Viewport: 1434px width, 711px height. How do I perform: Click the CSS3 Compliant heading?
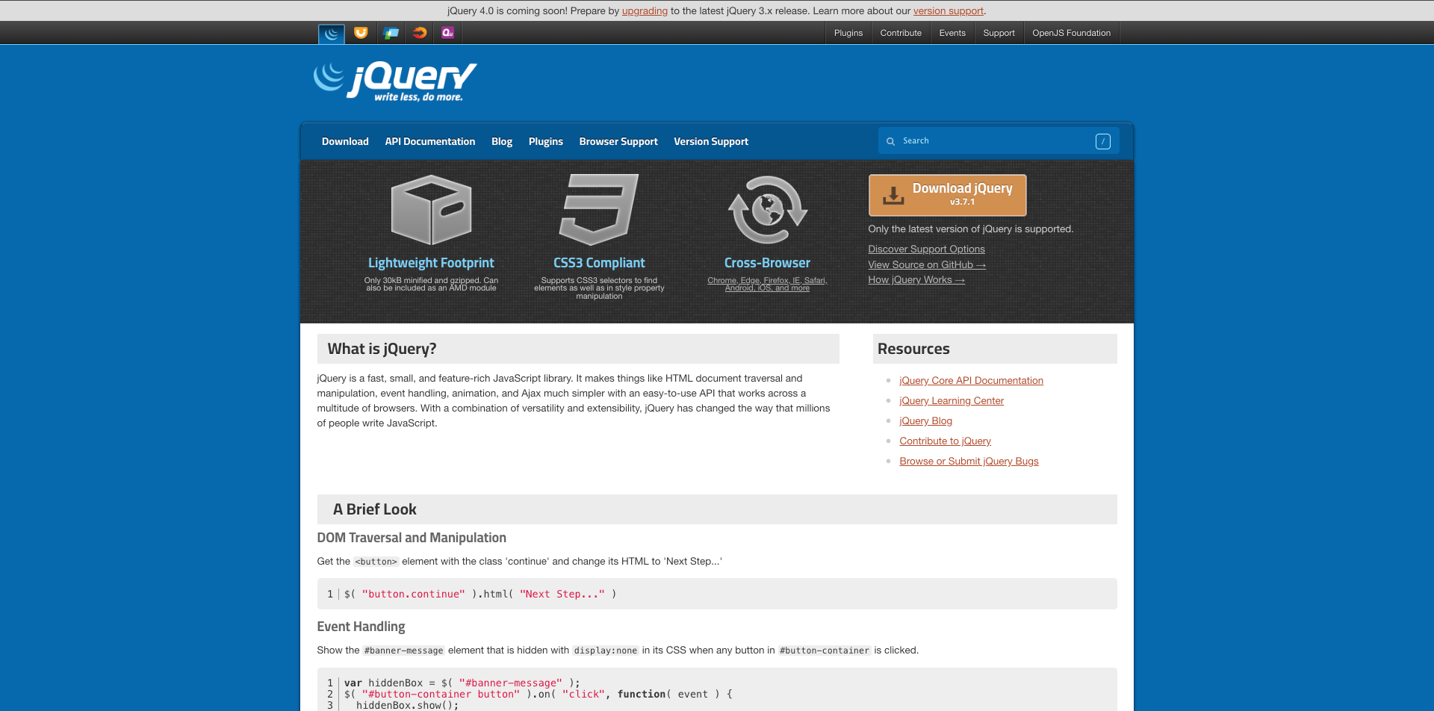pyautogui.click(x=599, y=263)
